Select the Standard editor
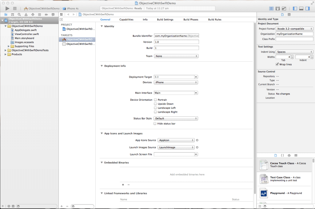 271,8
